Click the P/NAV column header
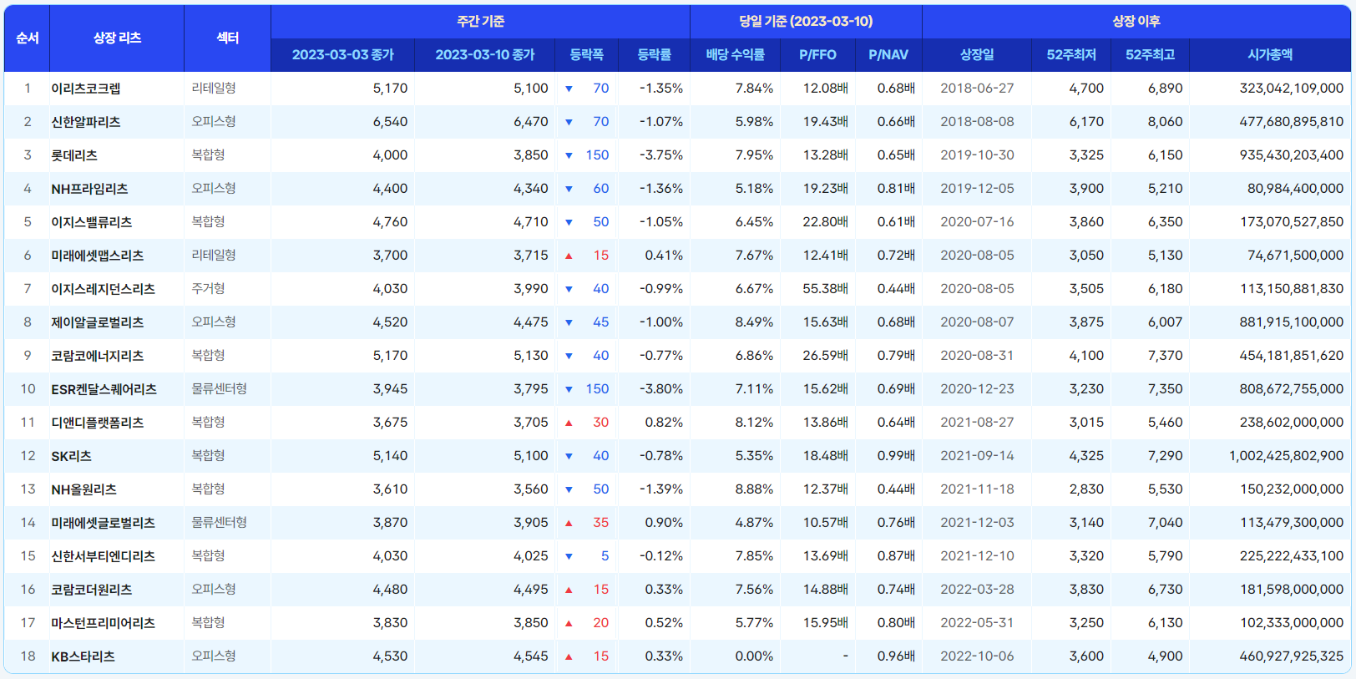This screenshot has width=1356, height=679. (x=888, y=55)
